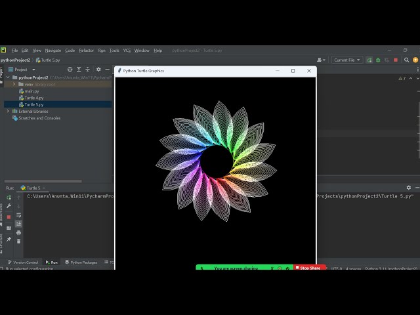The image size is (420, 315).
Task: Click pythonProject2 breadcrumb
Action: click(15, 60)
